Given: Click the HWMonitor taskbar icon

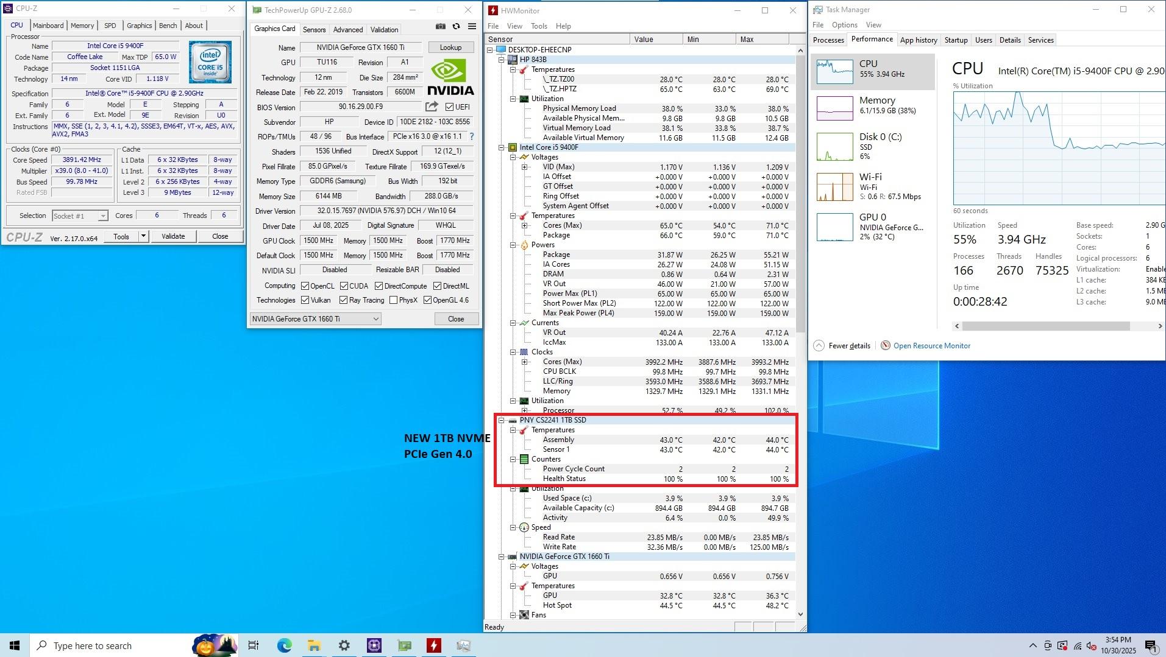Looking at the screenshot, I should 433,645.
